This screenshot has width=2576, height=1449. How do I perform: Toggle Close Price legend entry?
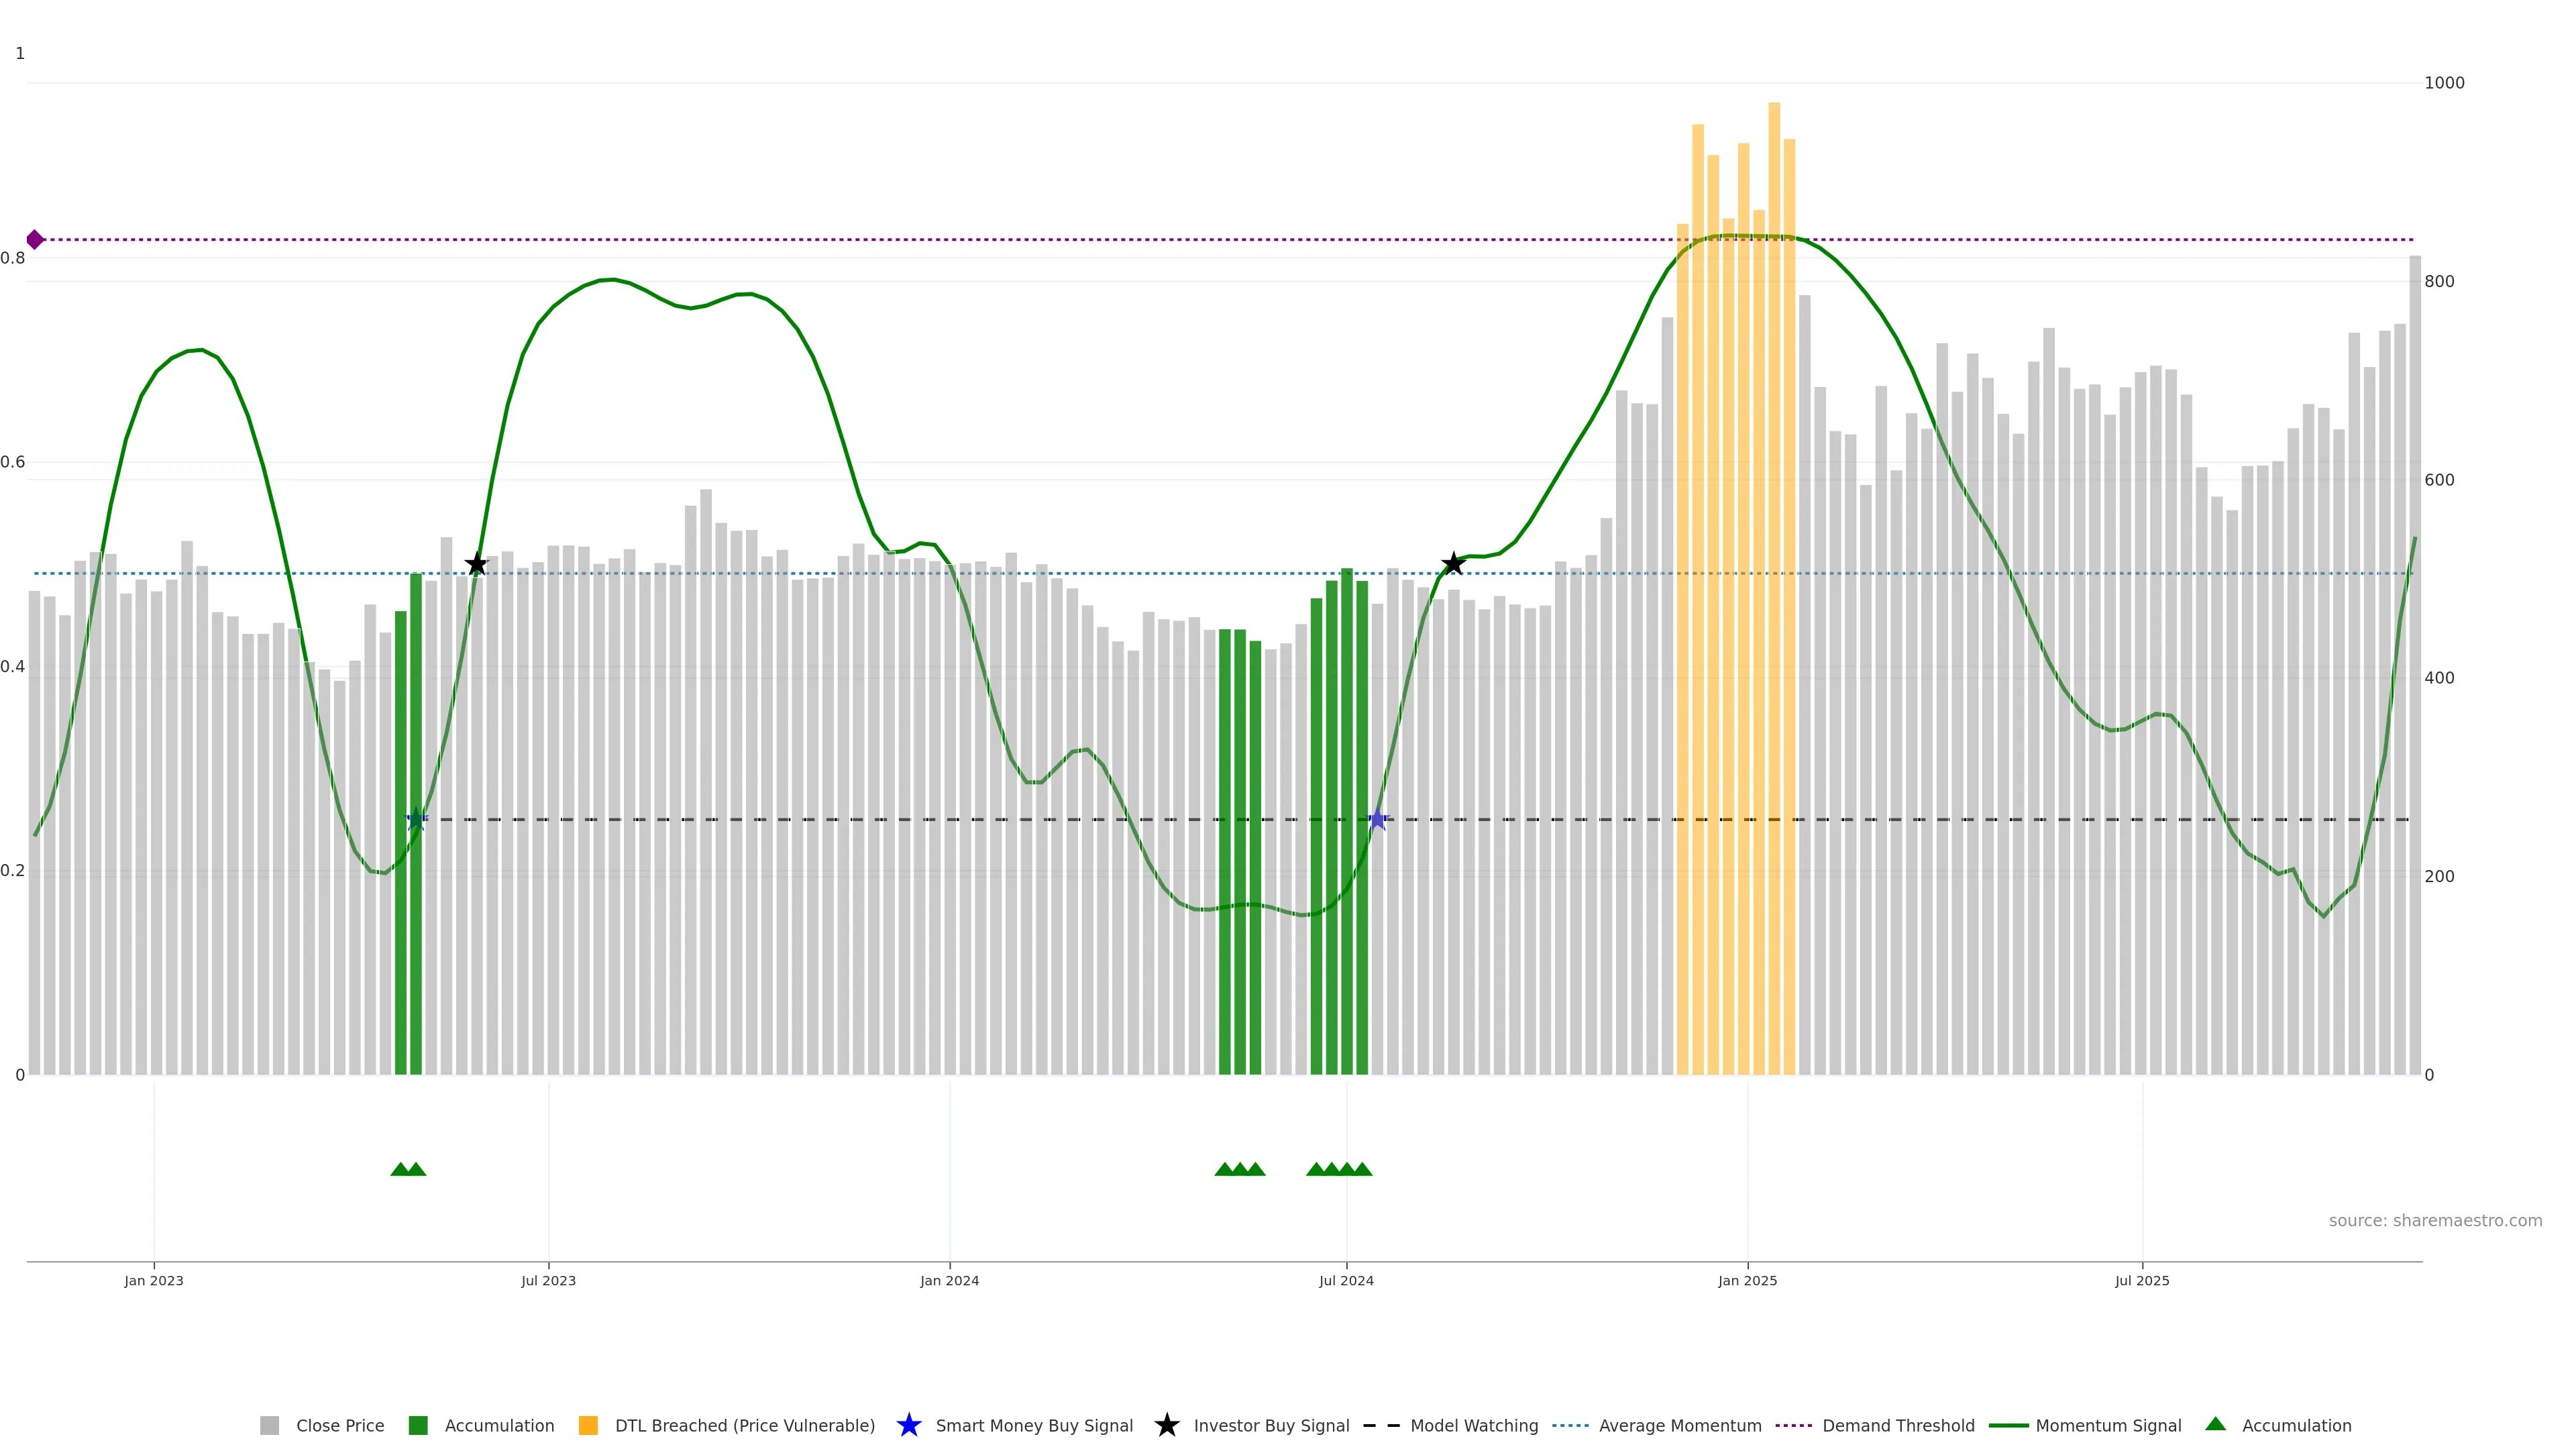(x=339, y=1426)
